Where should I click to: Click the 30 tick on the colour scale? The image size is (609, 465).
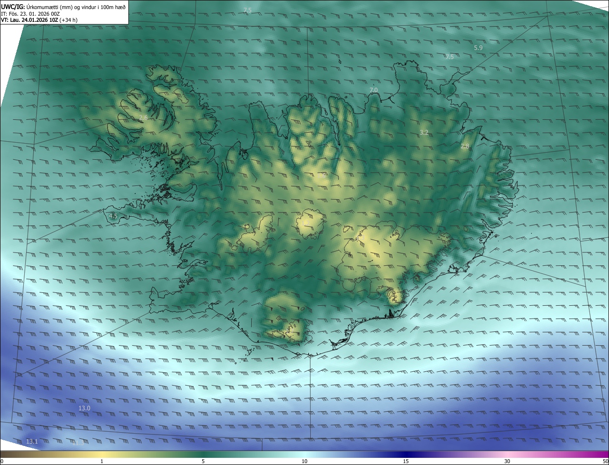507,461
